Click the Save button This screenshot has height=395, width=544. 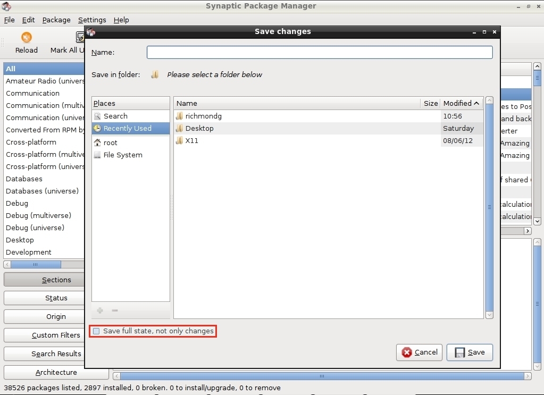click(x=470, y=352)
